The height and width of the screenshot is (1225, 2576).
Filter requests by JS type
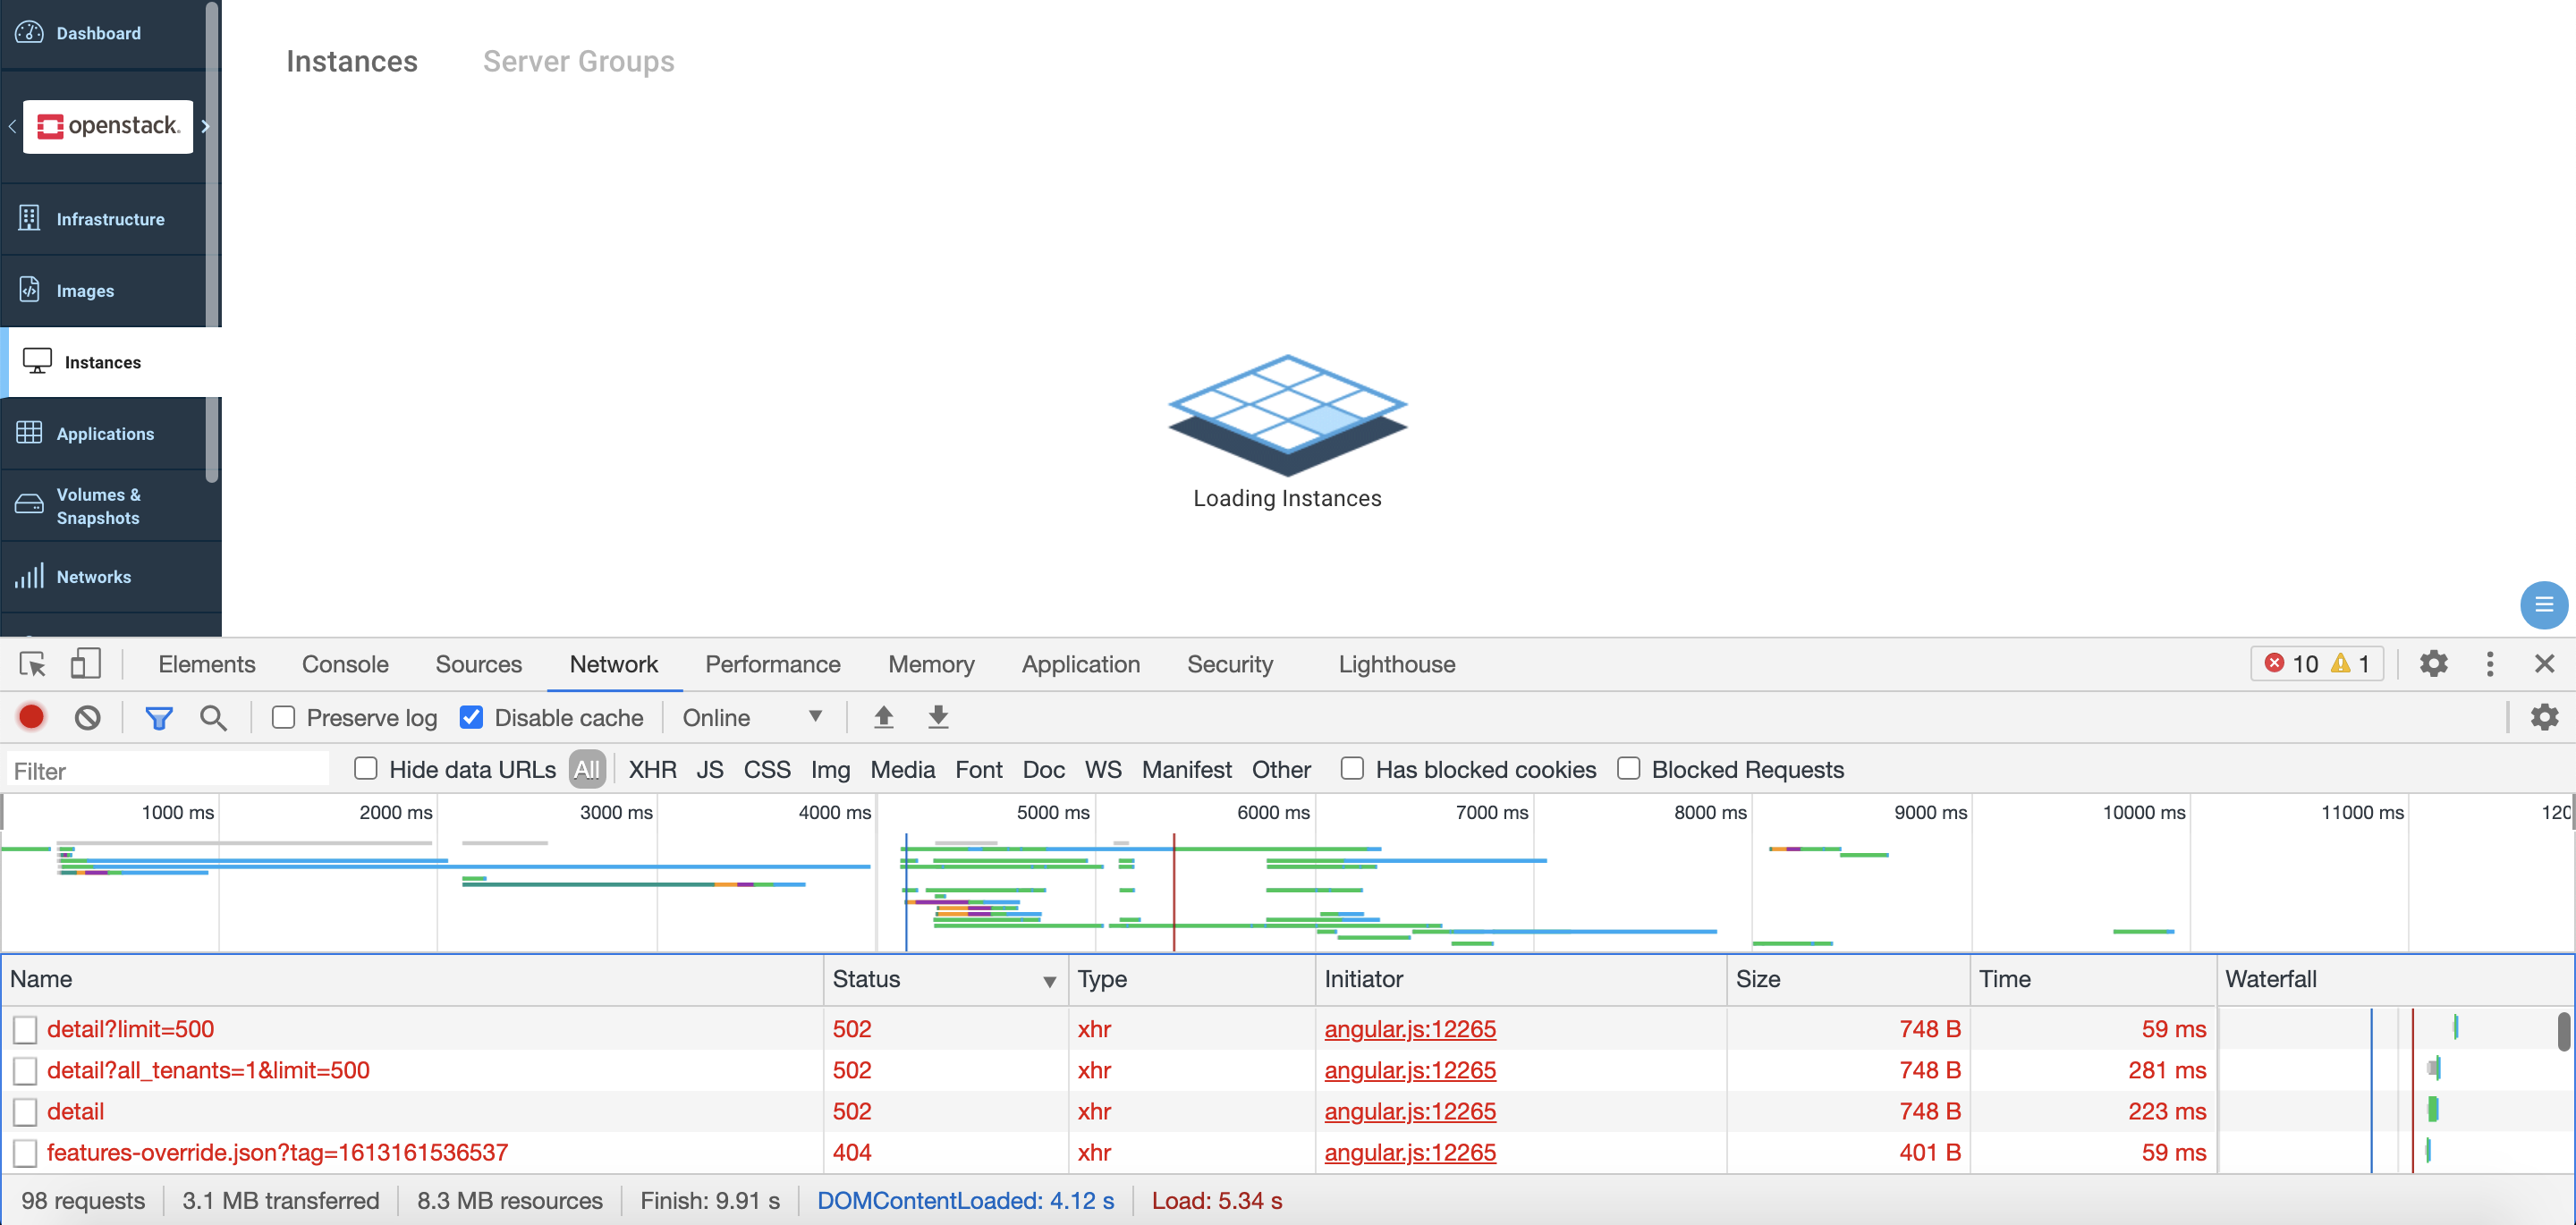point(710,769)
